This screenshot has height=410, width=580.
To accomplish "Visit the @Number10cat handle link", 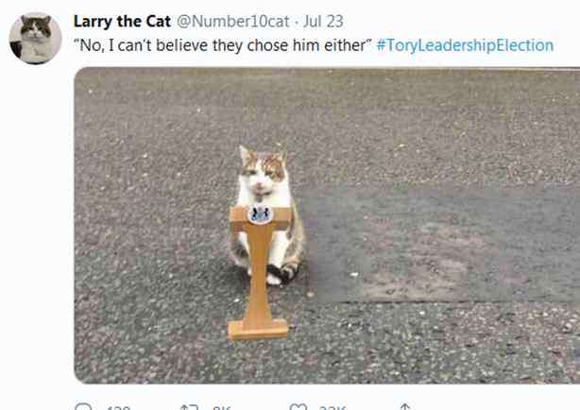I will tap(233, 21).
